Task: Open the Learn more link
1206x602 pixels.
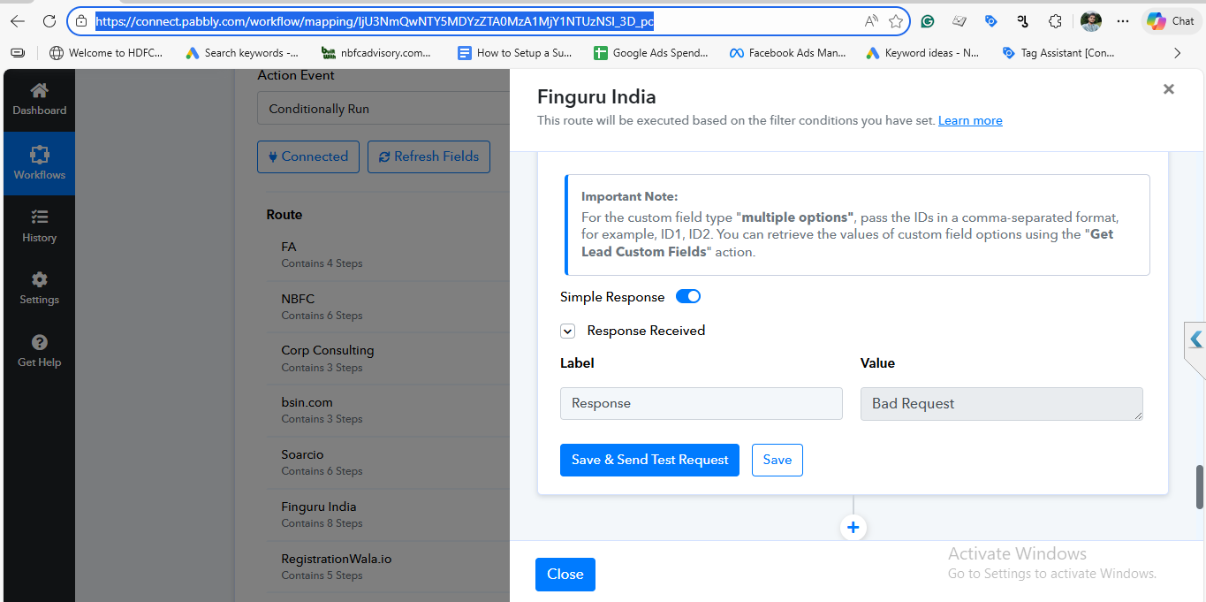Action: coord(970,120)
